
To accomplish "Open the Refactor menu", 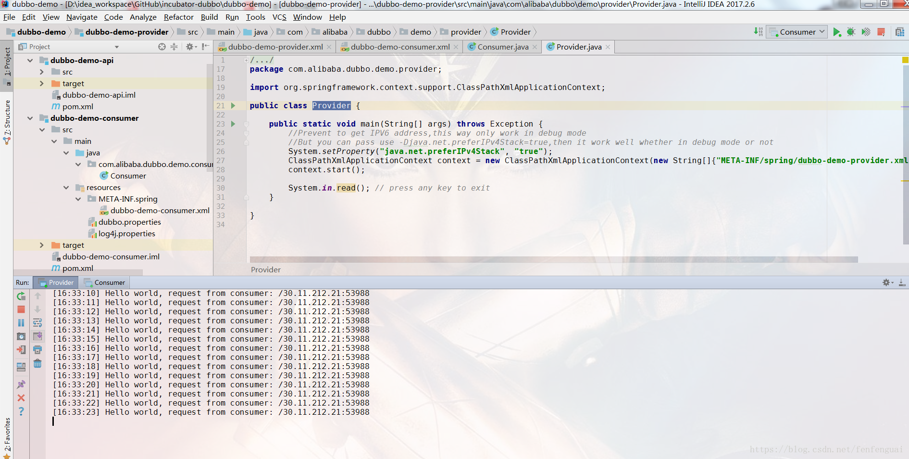I will point(178,17).
